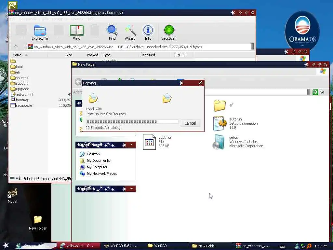
Task: Collapse the Other Places panel
Action: tap(131, 145)
